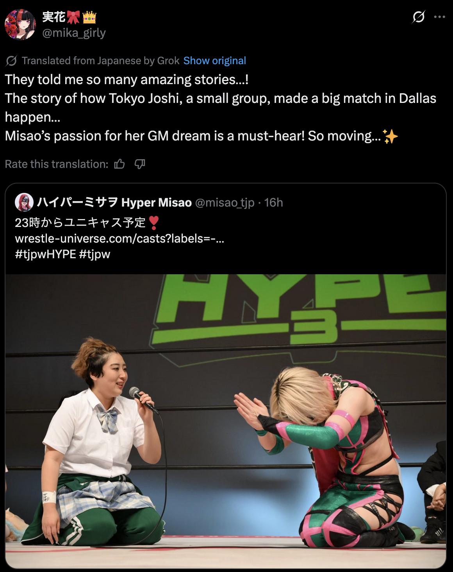Click the Translated from Japanese by Grok label
This screenshot has width=453, height=572.
click(100, 61)
